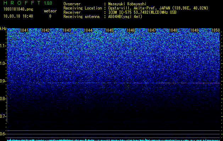This screenshot has height=141, width=223.
Task: Click the A504HB(yagi 4el) antenna text
Action: pyautogui.click(x=125, y=17)
